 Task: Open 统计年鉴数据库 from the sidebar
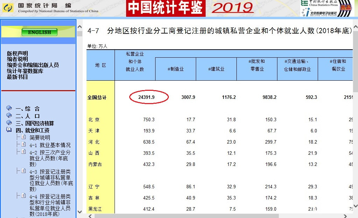25,71
